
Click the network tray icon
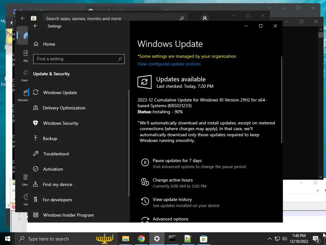[277, 239]
